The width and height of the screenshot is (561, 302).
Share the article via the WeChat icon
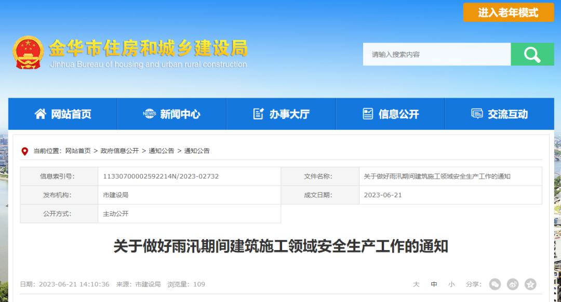[x=495, y=284]
